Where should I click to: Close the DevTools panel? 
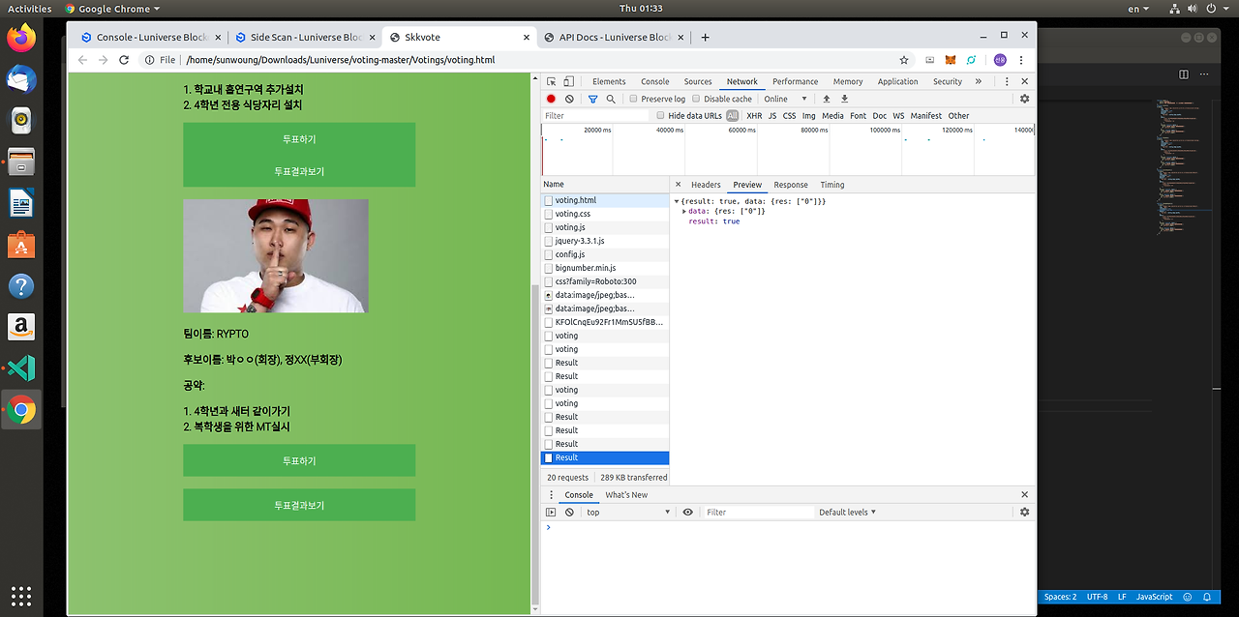click(x=1024, y=82)
